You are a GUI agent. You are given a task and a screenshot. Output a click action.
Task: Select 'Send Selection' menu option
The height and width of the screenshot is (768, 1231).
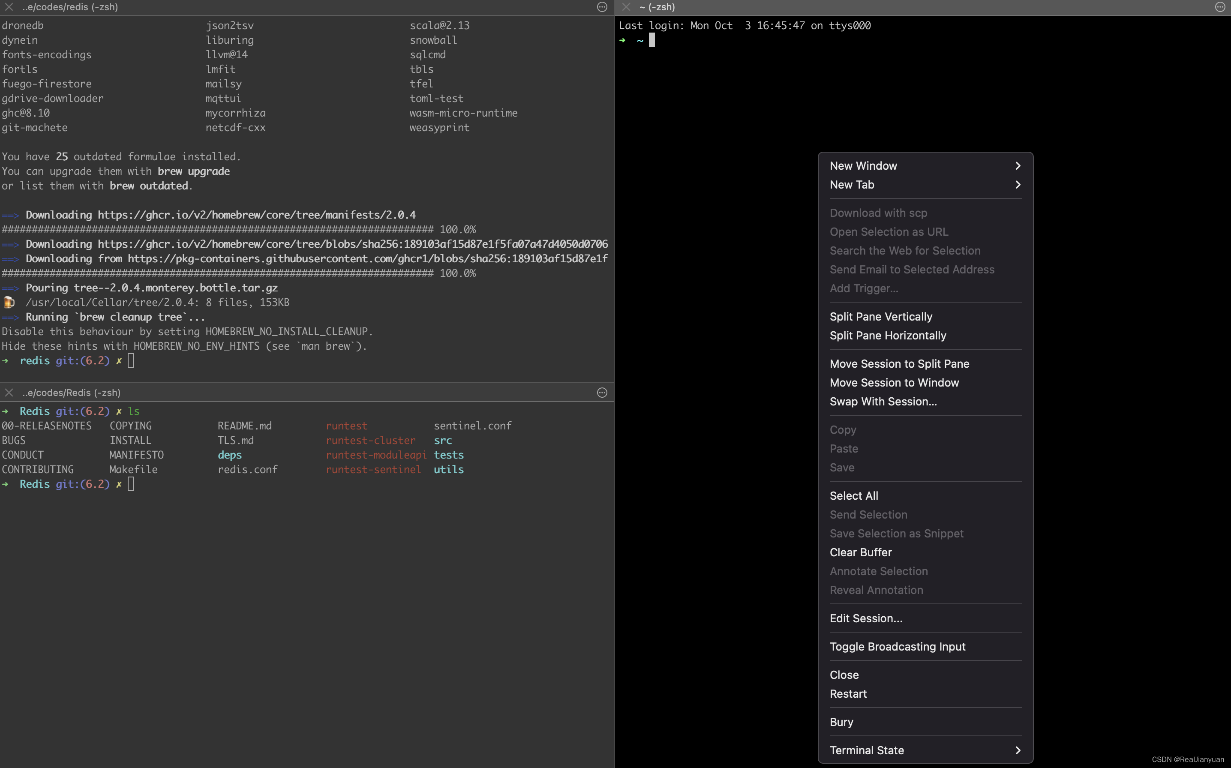pyautogui.click(x=870, y=514)
